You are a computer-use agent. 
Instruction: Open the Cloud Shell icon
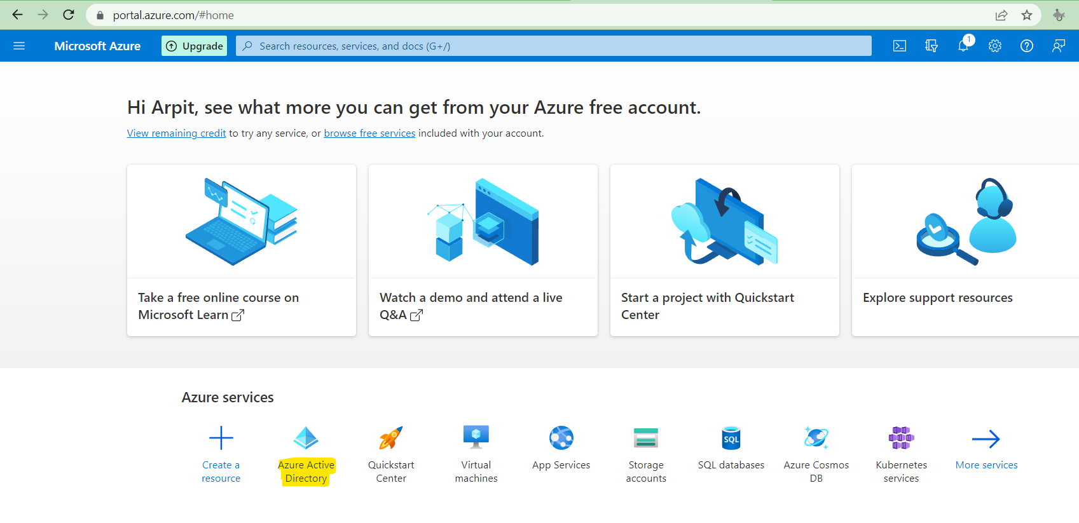[x=899, y=46]
